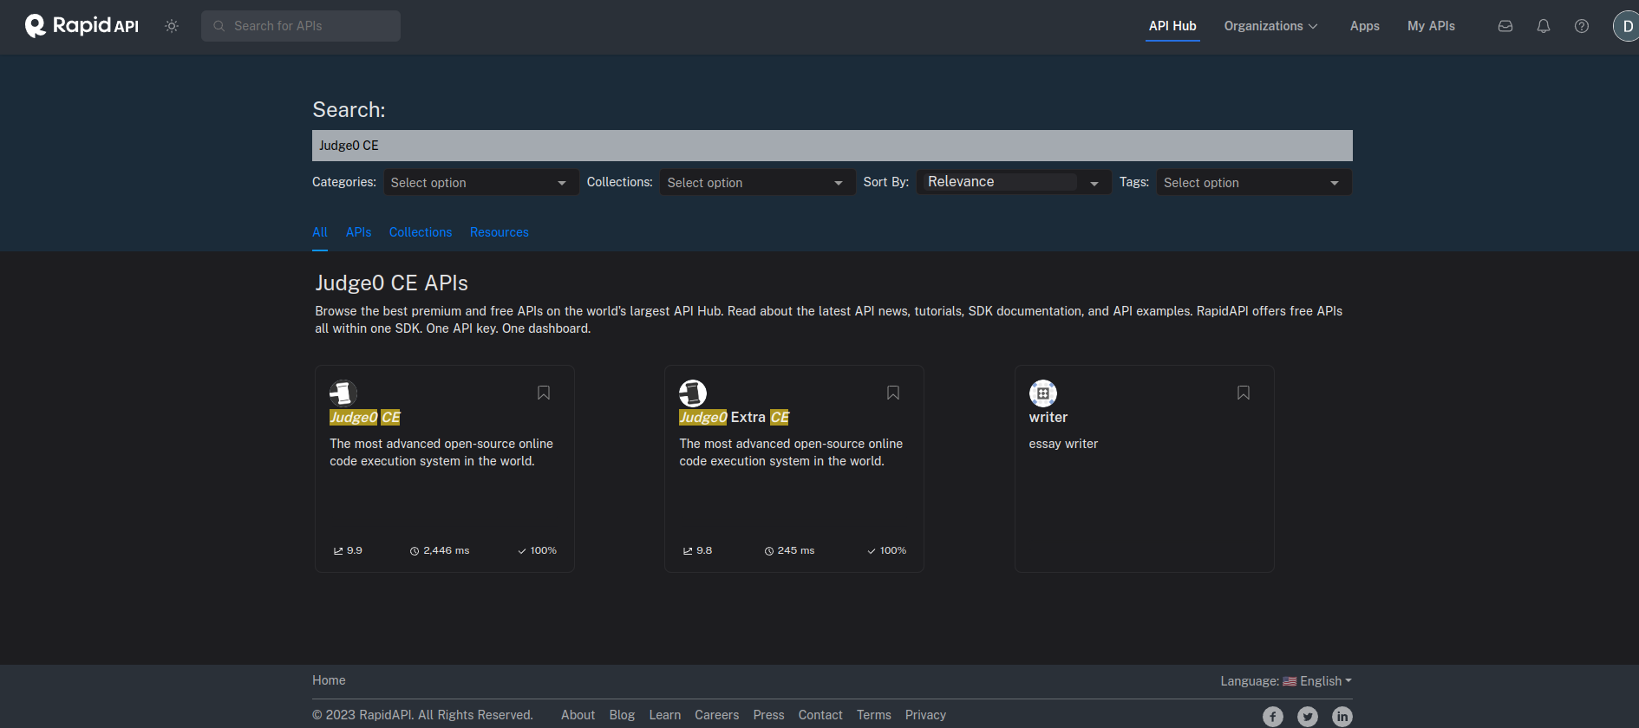The width and height of the screenshot is (1639, 728).
Task: Click the writer card logo
Action: tap(1043, 393)
